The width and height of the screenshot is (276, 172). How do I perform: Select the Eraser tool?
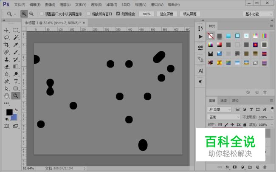6,67
